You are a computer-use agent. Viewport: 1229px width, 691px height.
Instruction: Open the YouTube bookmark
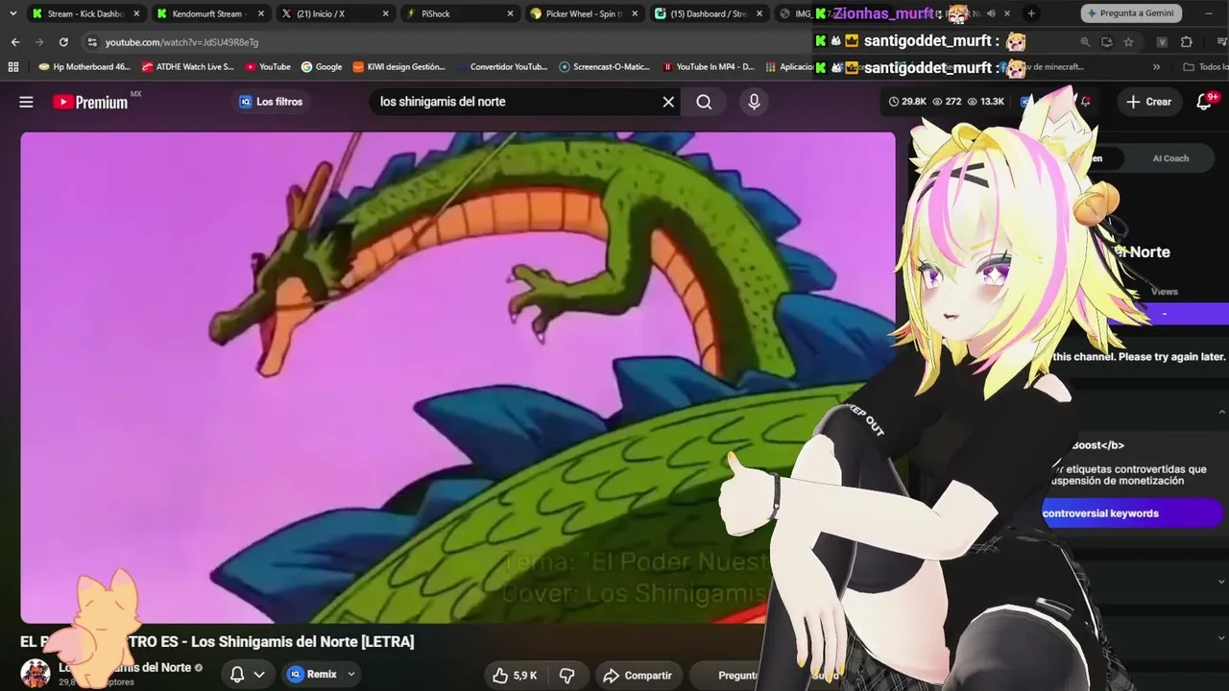pos(268,67)
